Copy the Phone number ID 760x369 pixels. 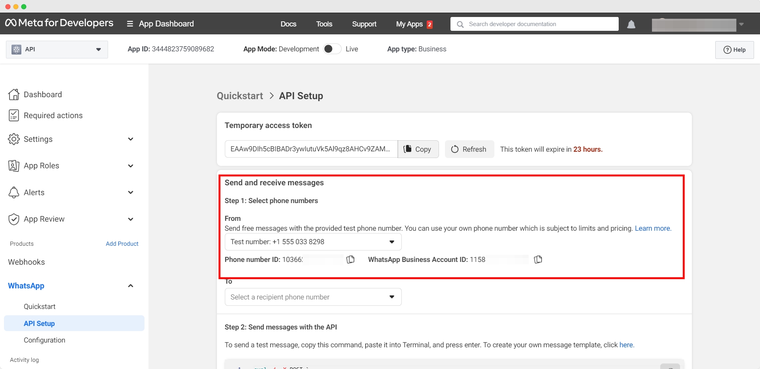coord(350,260)
